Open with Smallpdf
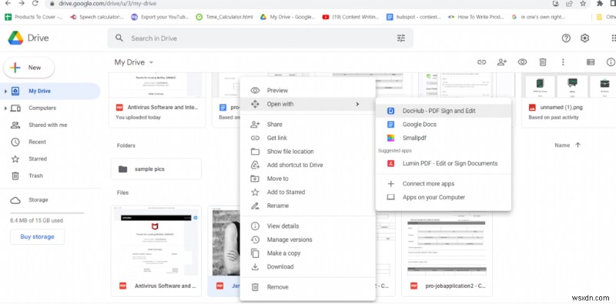 [444, 138]
